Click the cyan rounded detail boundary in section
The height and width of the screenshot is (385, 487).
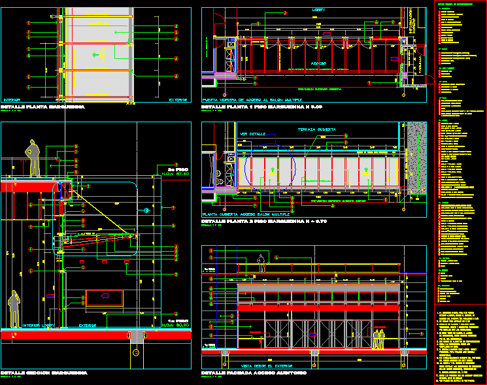[x=95, y=219]
